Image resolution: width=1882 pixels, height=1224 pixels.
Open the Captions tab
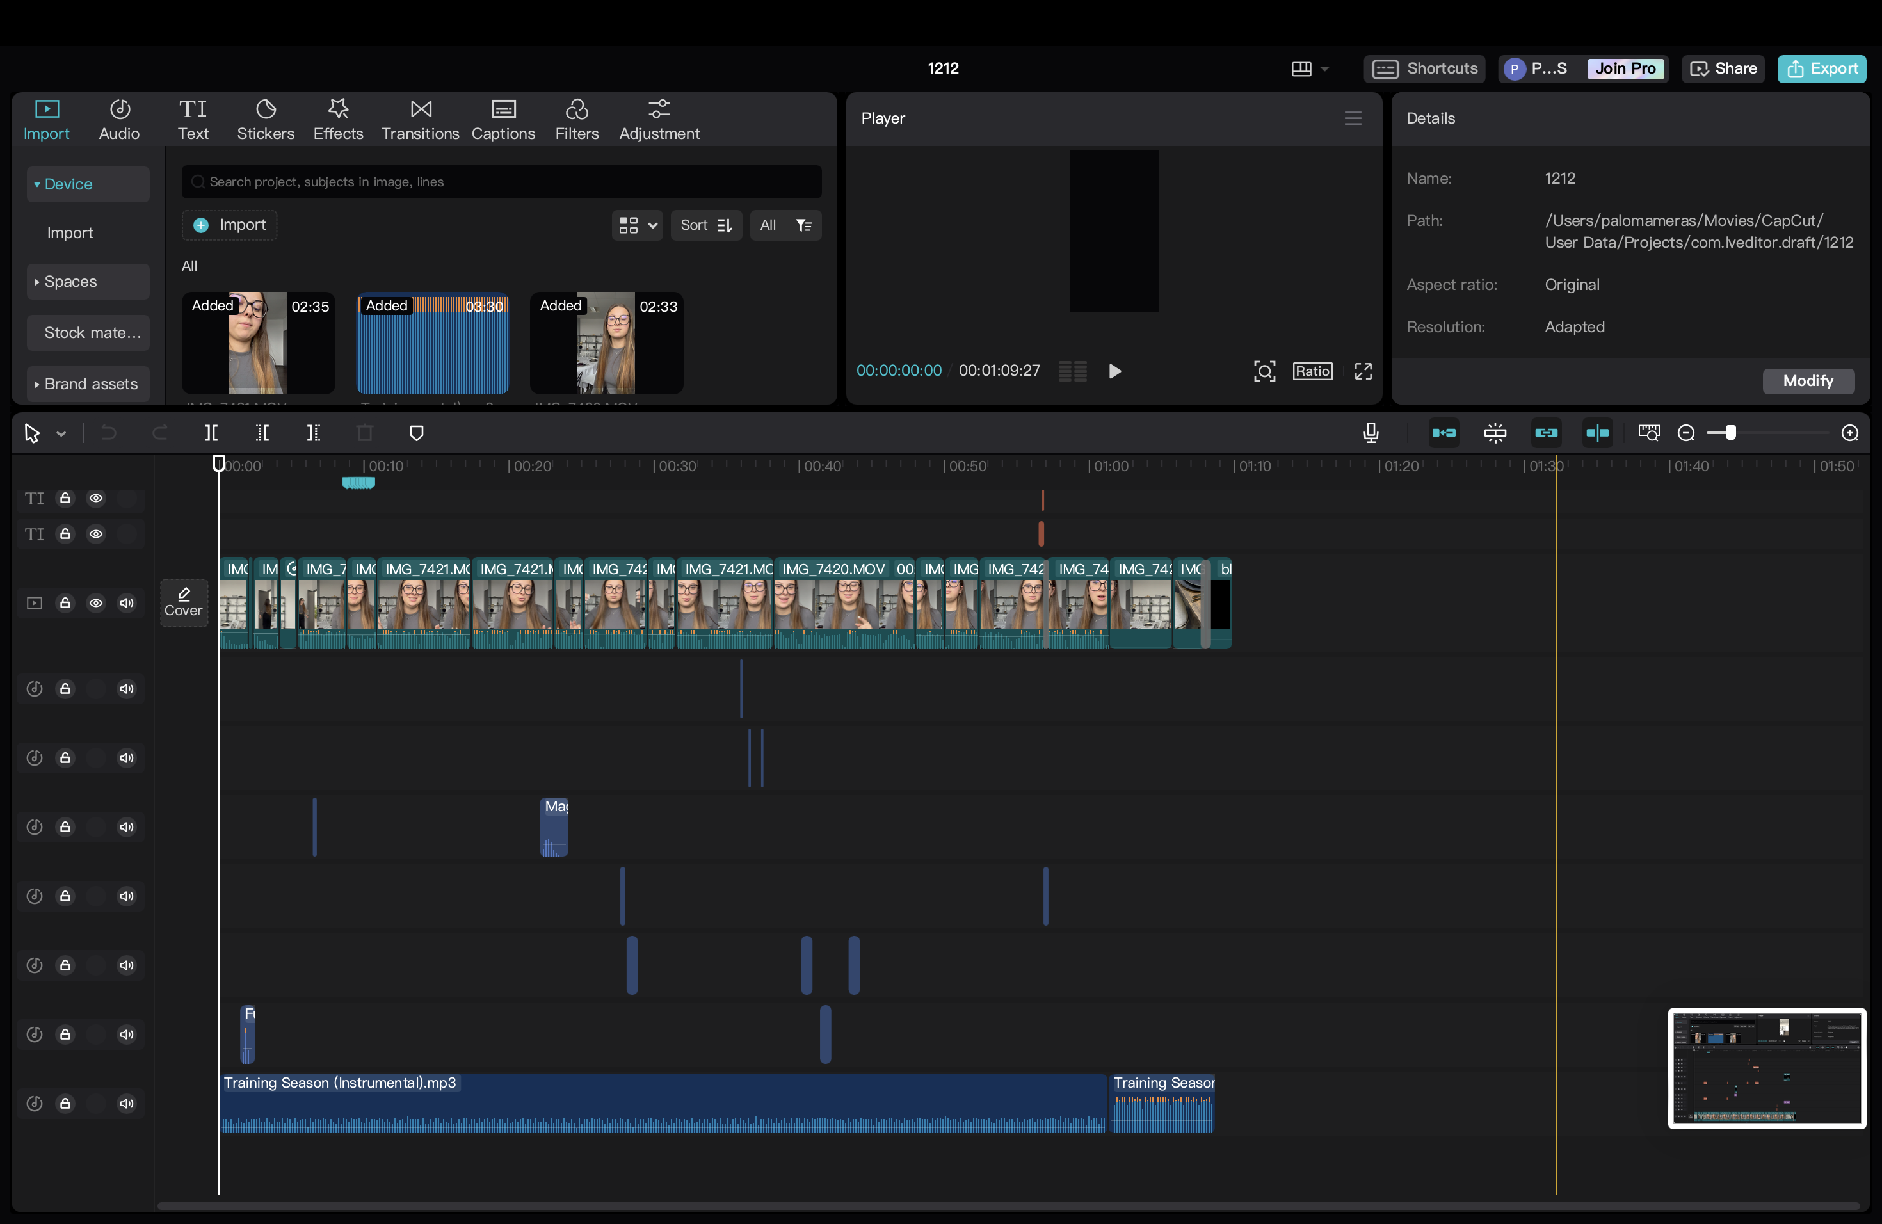(503, 118)
